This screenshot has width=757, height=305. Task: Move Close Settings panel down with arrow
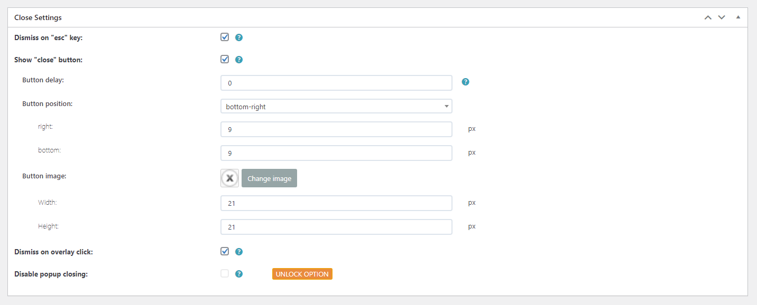pyautogui.click(x=722, y=17)
